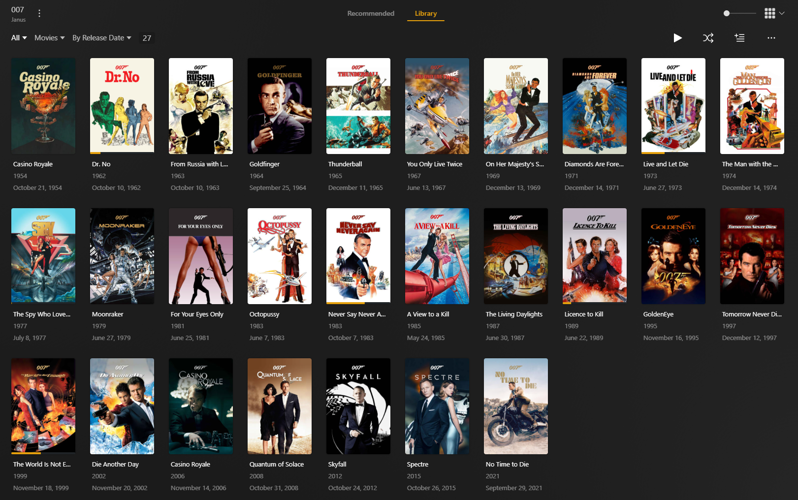
Task: Open the Moonraker poster
Action: tap(122, 256)
